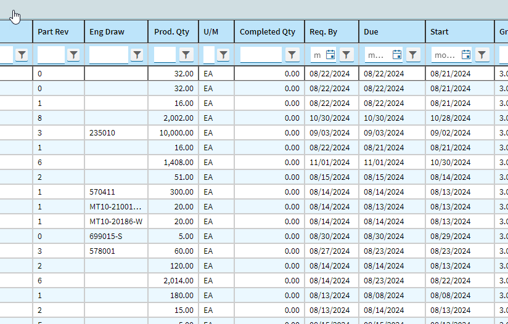Image resolution: width=508 pixels, height=324 pixels.
Task: Open the Due column filter icon
Action: (413, 55)
